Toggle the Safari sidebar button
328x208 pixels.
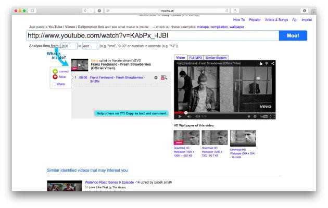tap(32, 10)
